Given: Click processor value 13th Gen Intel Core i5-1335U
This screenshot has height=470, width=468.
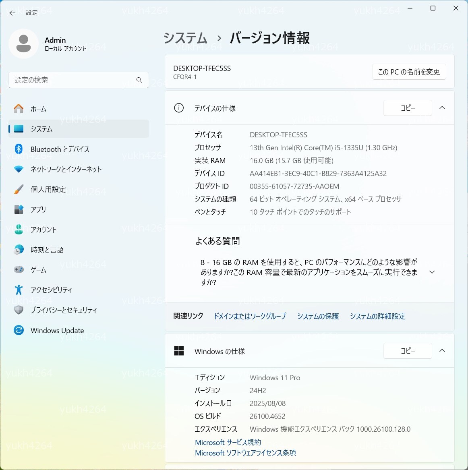Looking at the screenshot, I should pos(323,148).
